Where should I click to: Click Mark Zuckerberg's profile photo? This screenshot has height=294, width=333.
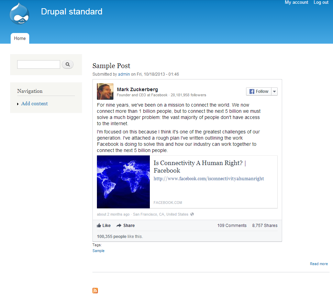105,91
